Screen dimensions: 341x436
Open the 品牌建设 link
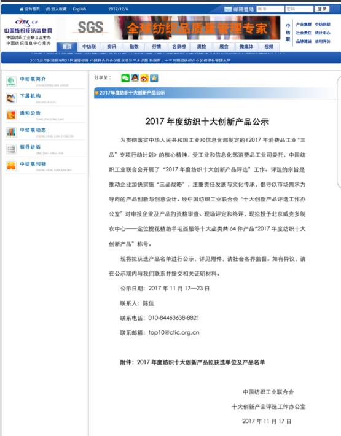pyautogui.click(x=304, y=41)
